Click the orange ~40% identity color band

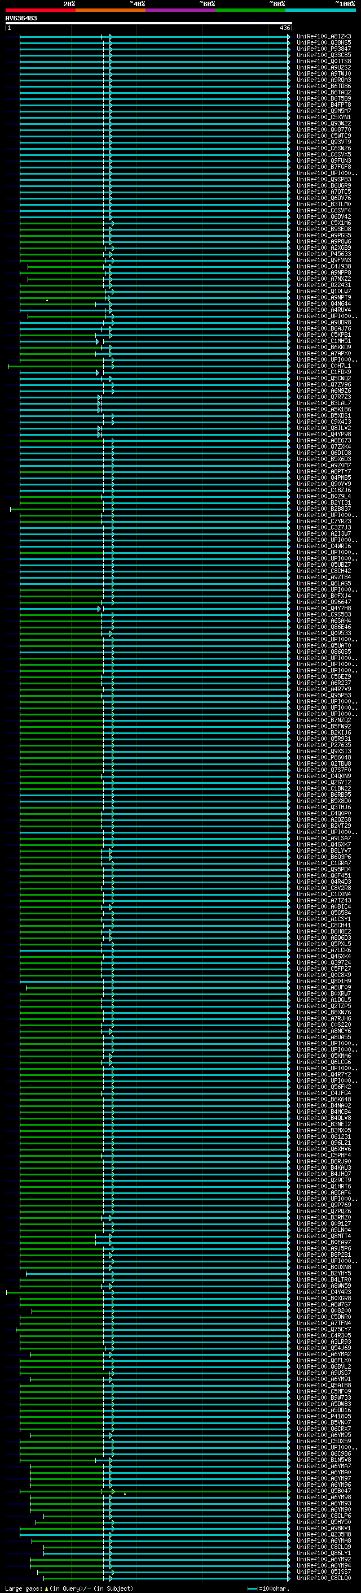[x=111, y=10]
